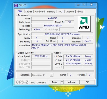The image size is (107, 99).
Task: Click the Tools button
Action: [55, 82]
